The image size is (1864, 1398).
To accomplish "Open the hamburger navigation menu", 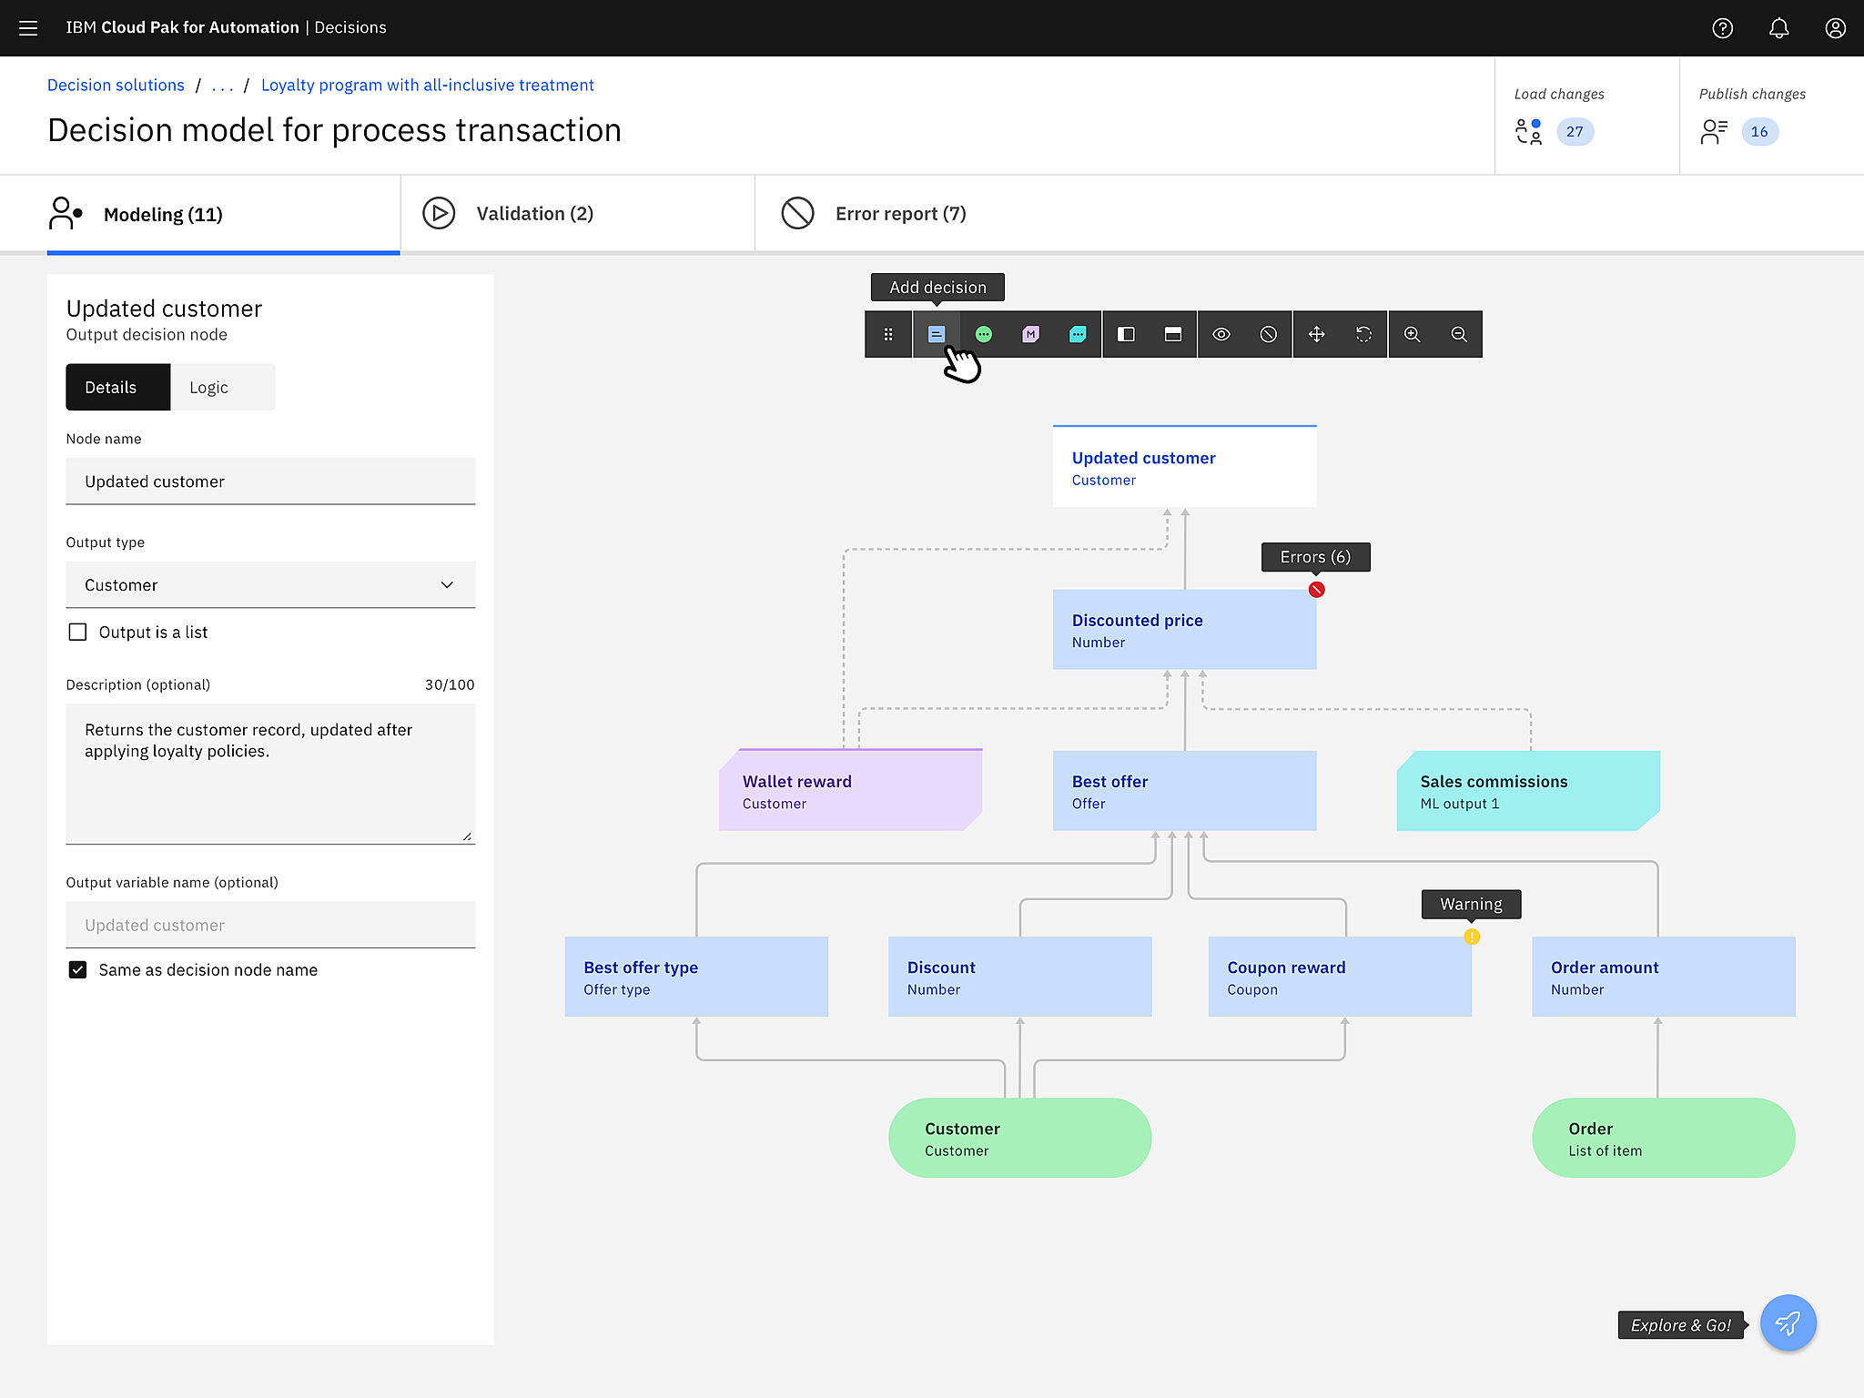I will pos(28,28).
